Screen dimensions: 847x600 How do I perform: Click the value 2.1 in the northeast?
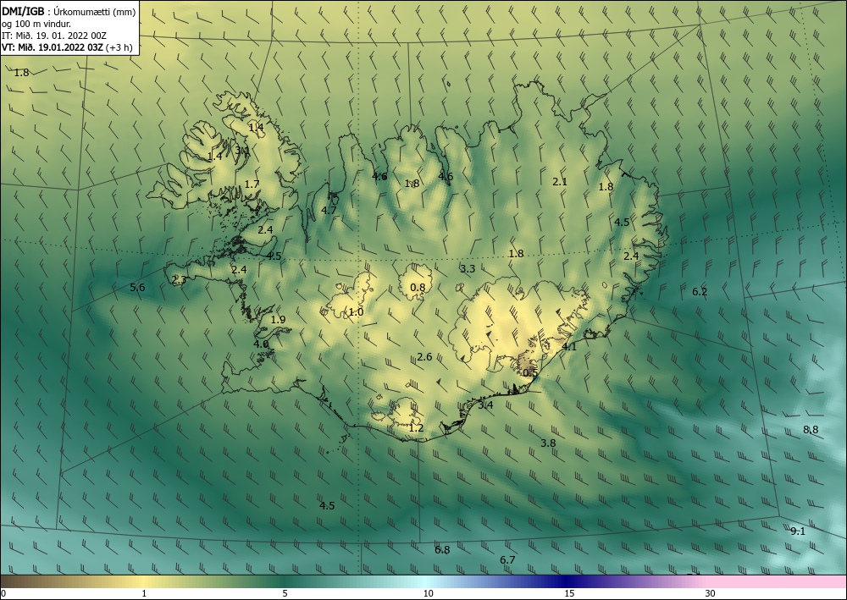click(560, 182)
